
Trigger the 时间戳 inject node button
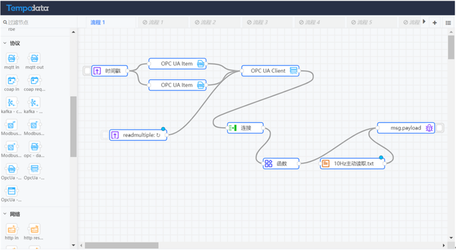(x=87, y=71)
